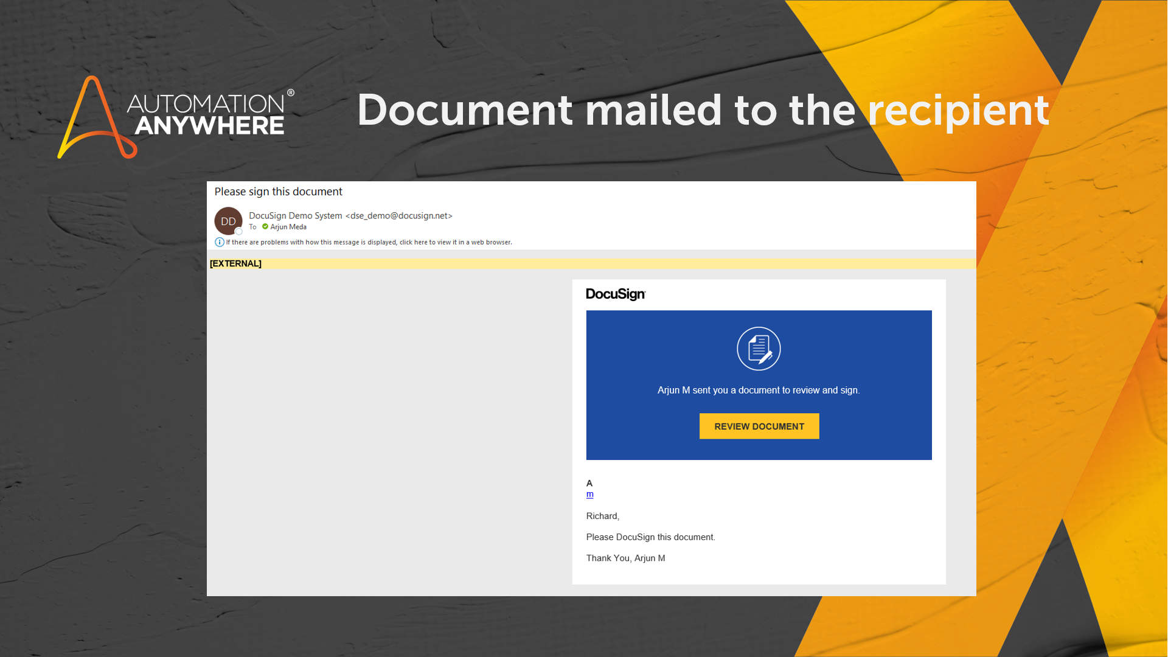The width and height of the screenshot is (1168, 657).
Task: Click 'Please DocuSign this document.' line
Action: [x=650, y=537]
